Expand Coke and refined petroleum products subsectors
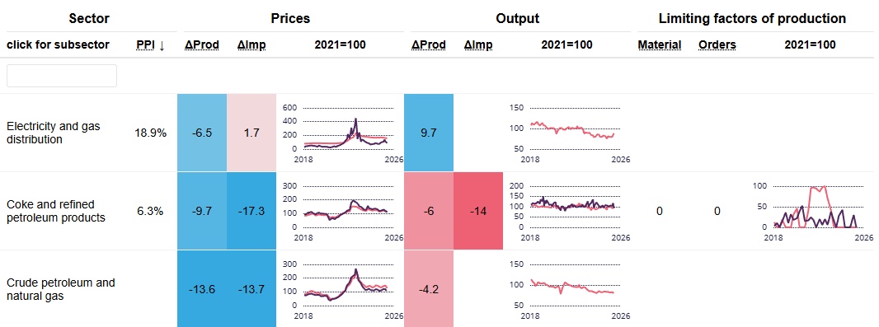The width and height of the screenshot is (879, 327). coord(56,211)
